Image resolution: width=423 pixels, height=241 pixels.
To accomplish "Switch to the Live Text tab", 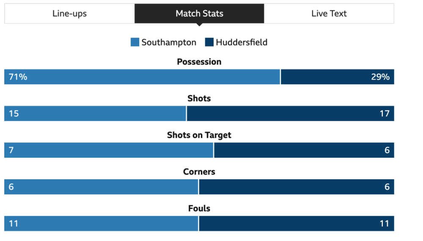I will click(329, 14).
